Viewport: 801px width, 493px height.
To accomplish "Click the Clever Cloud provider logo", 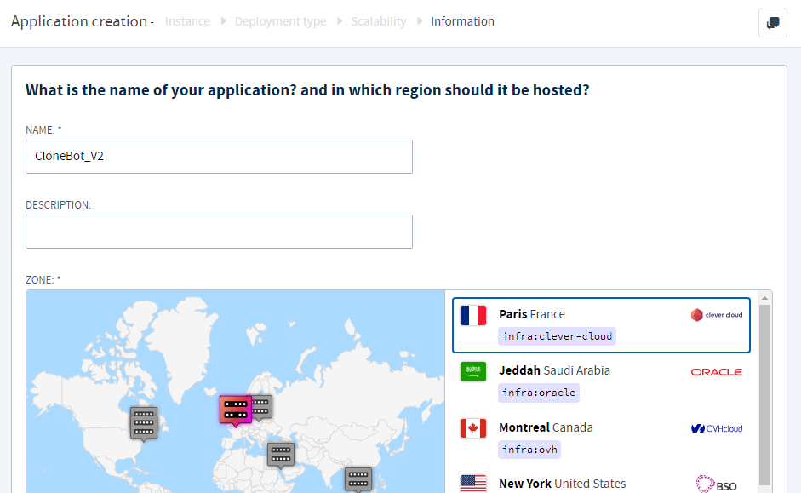I will 716,315.
